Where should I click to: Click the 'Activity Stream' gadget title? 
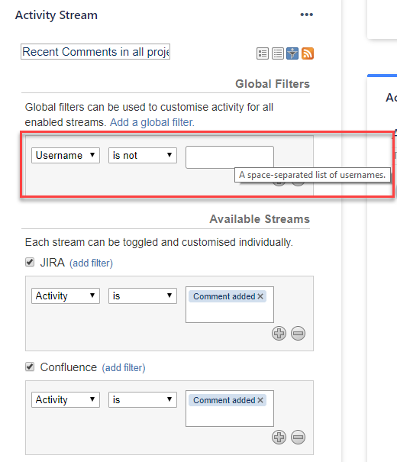coord(56,15)
